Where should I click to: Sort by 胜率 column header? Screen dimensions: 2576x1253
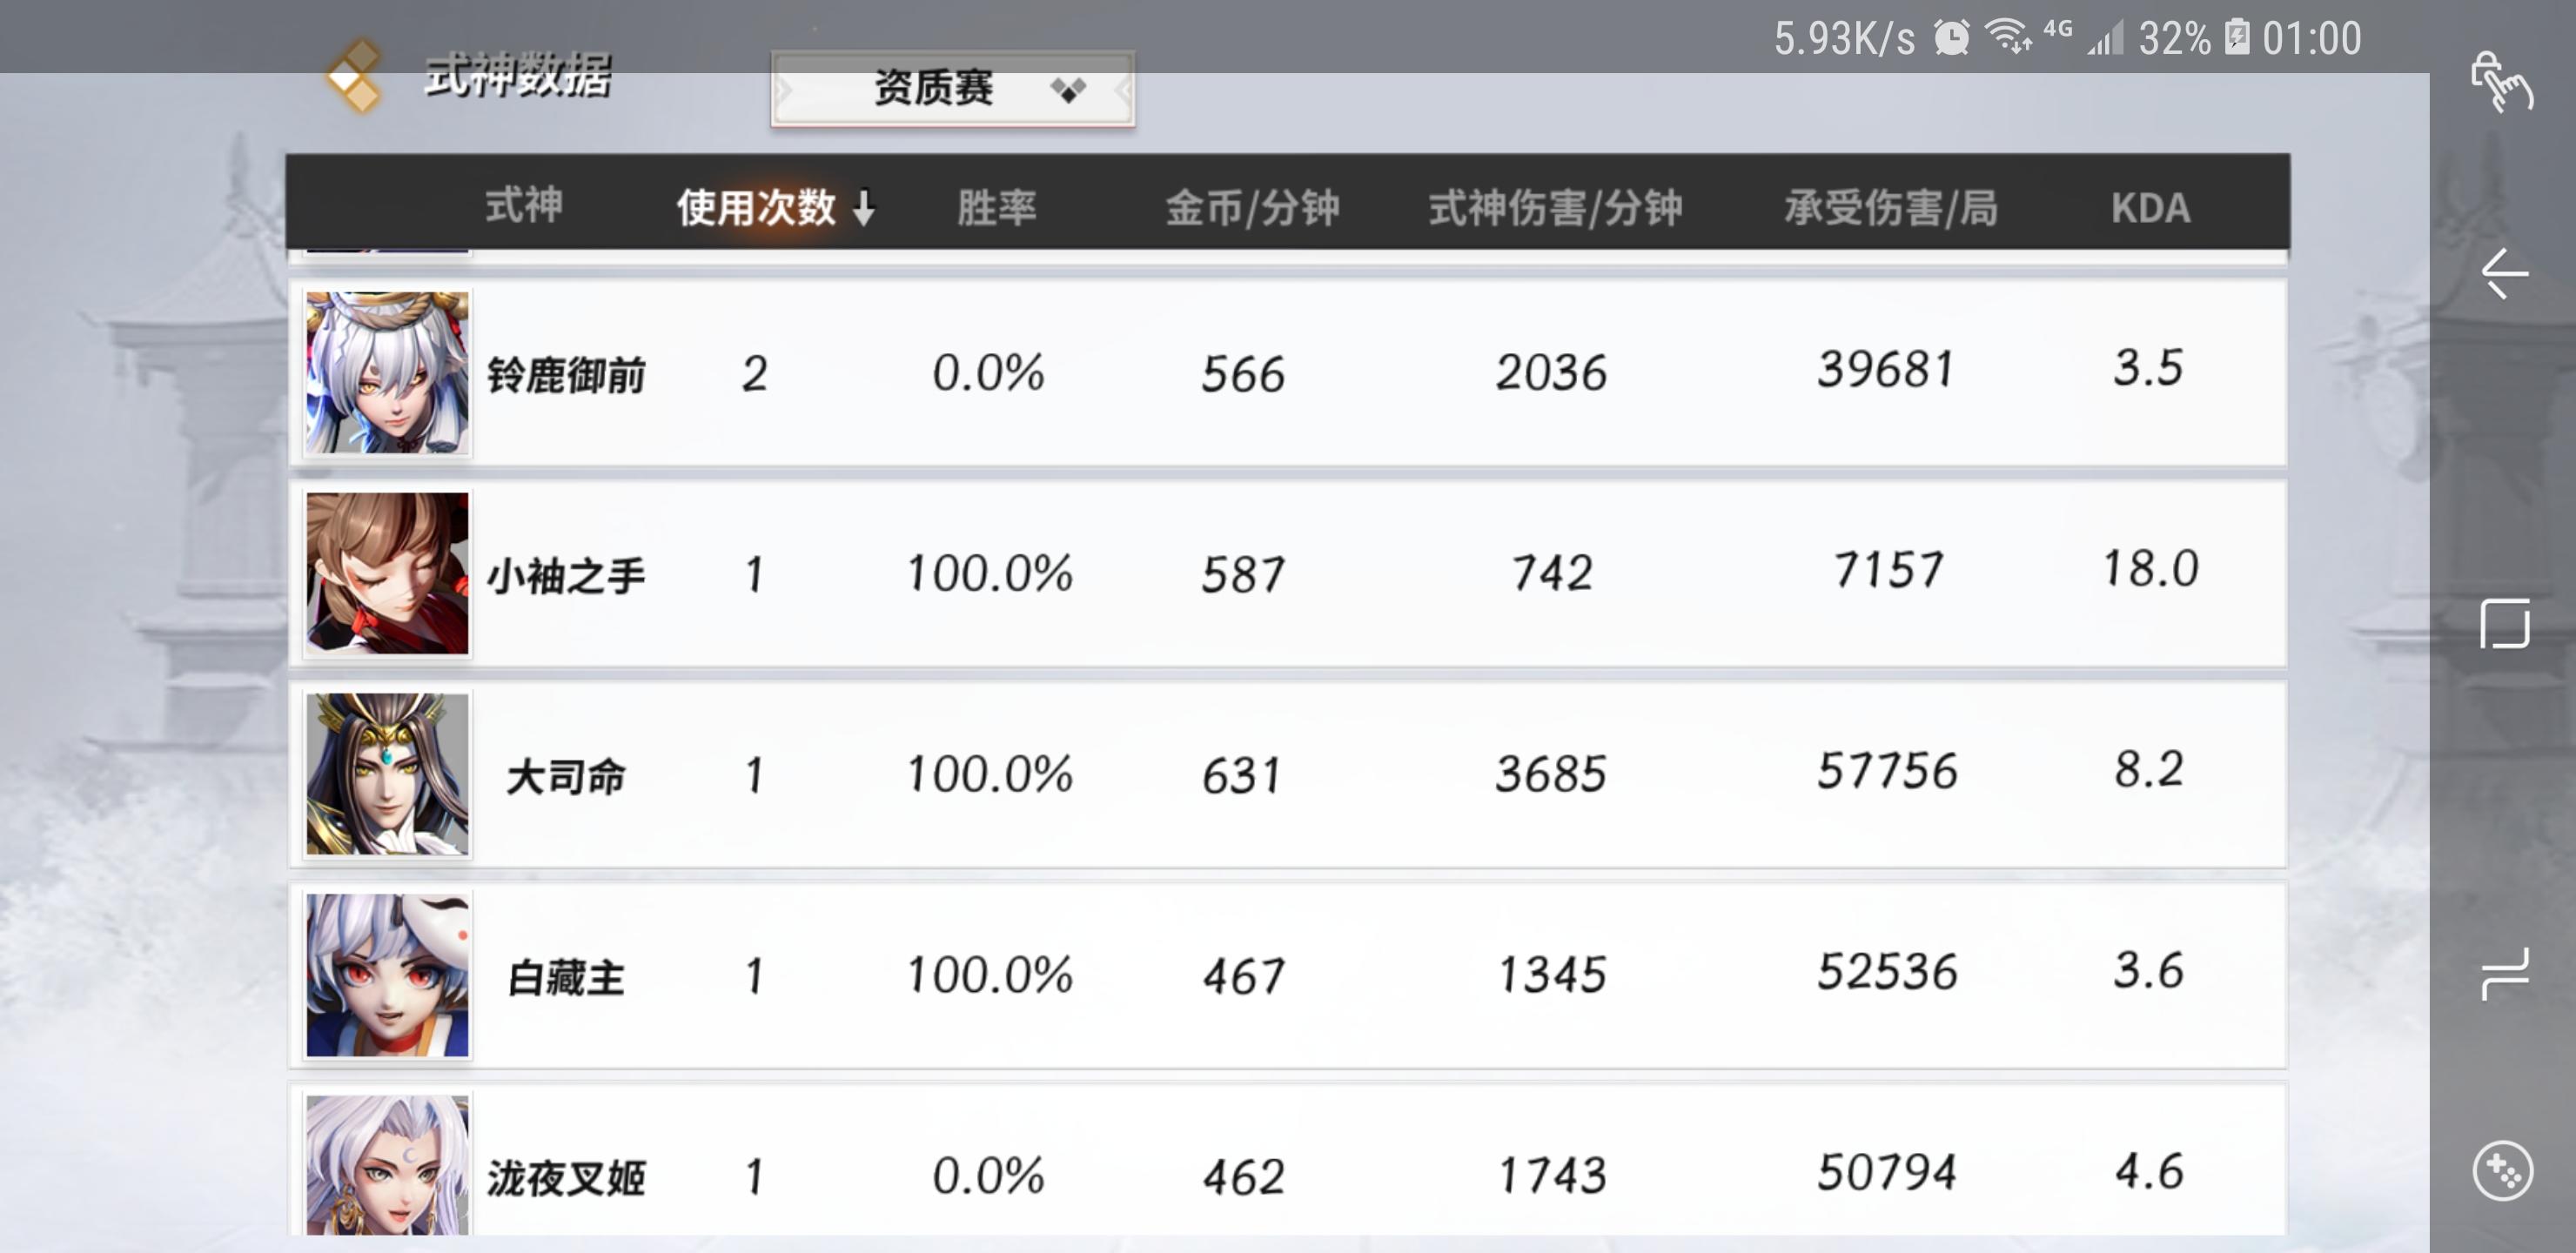click(x=996, y=208)
